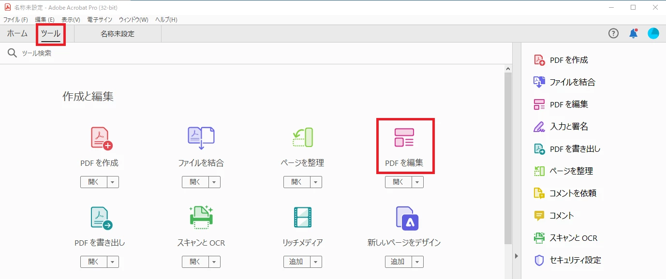This screenshot has width=666, height=279.
Task: Click 開く button under スキャンとOCR
Action: pos(195,262)
